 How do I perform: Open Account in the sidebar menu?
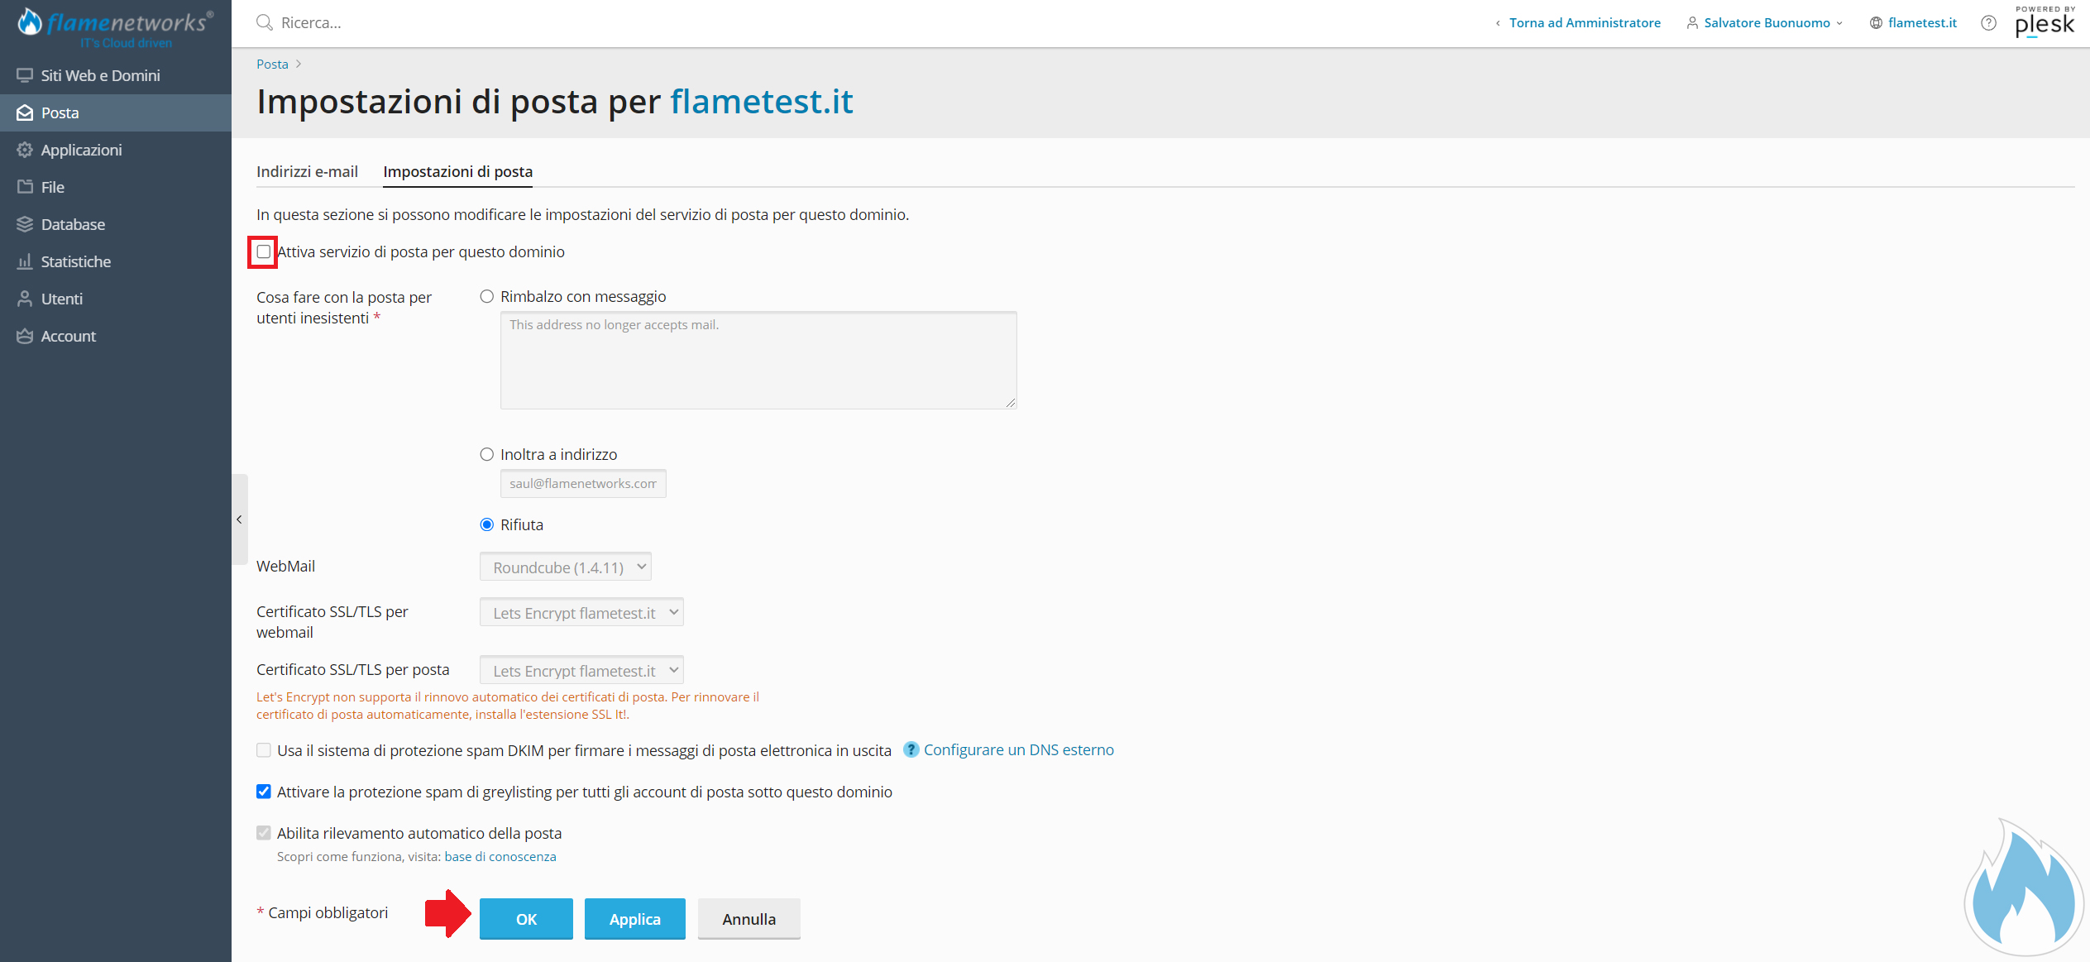tap(69, 336)
